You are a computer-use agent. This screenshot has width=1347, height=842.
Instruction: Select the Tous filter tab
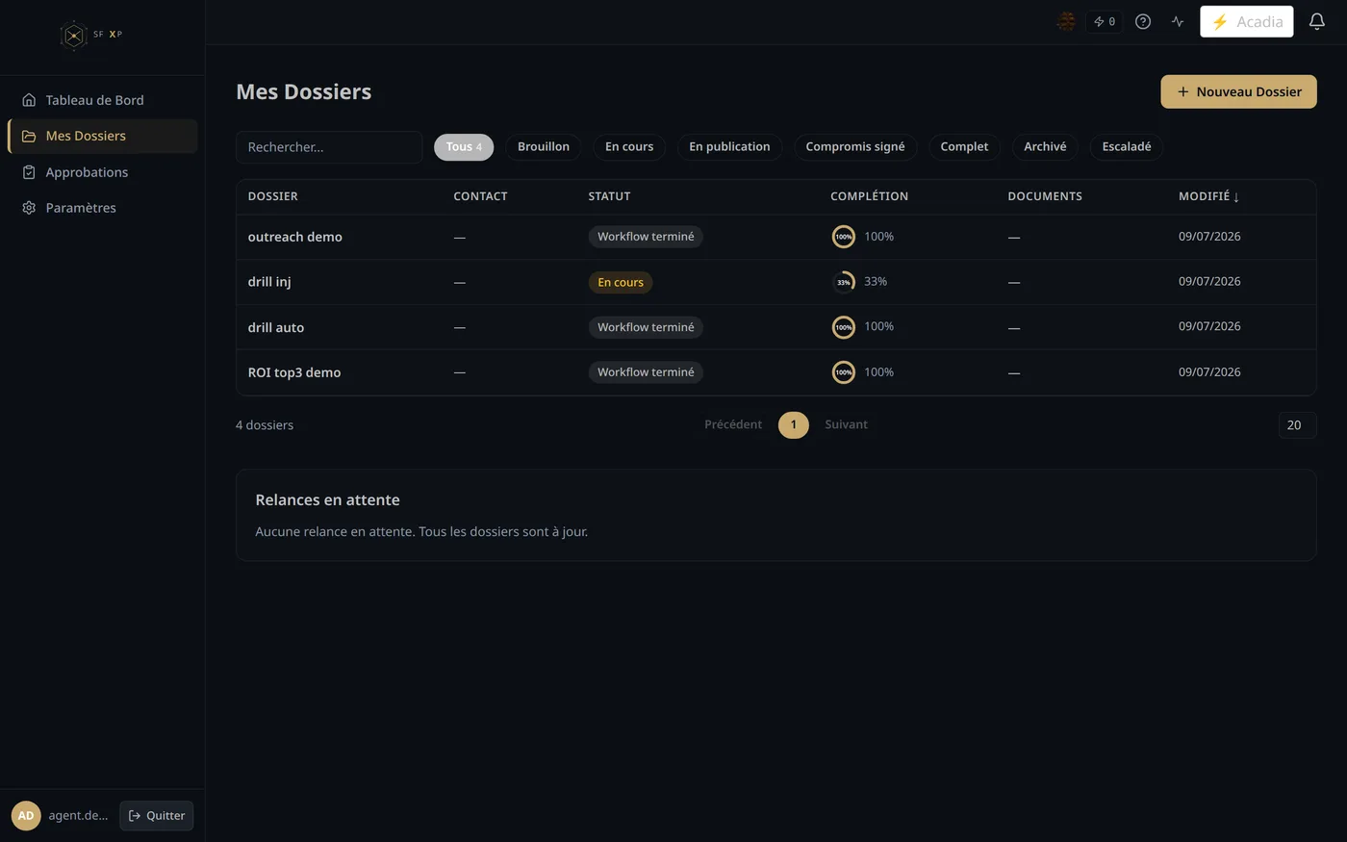click(x=464, y=147)
